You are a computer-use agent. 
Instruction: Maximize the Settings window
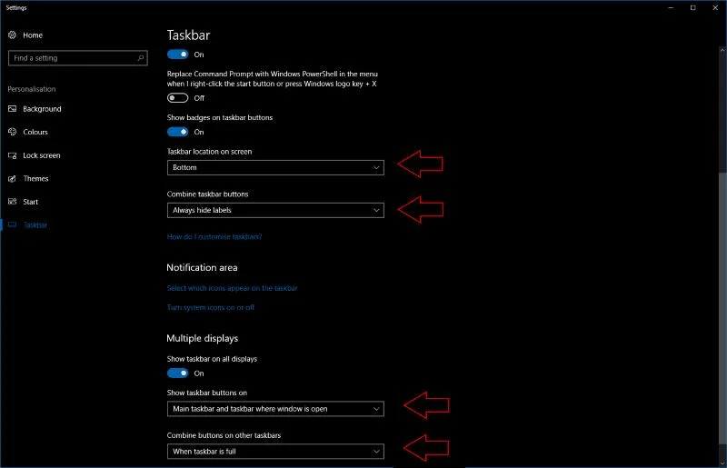coord(692,7)
